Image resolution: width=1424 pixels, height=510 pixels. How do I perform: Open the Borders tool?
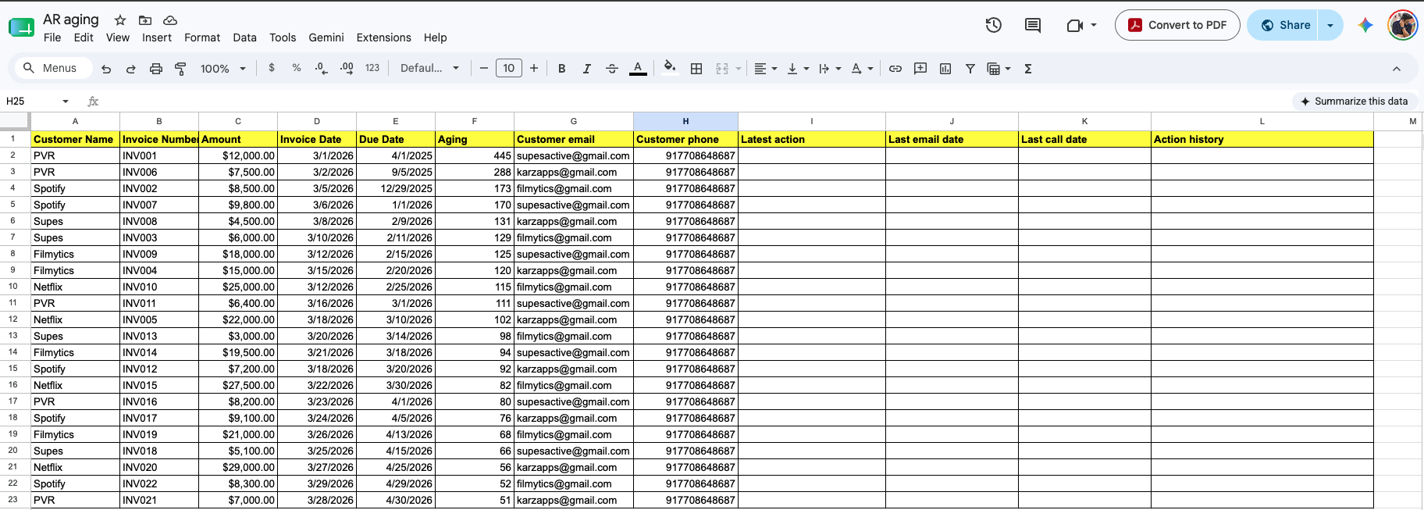(x=696, y=69)
